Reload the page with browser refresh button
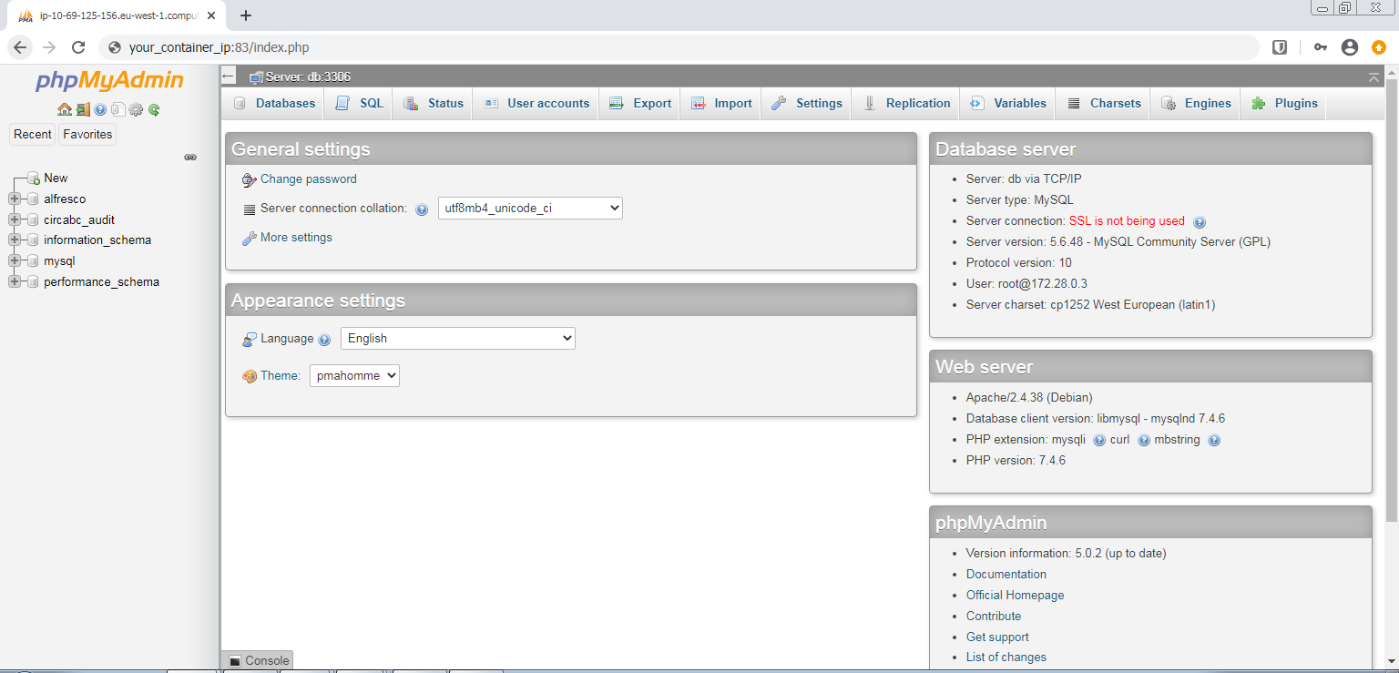 tap(78, 47)
